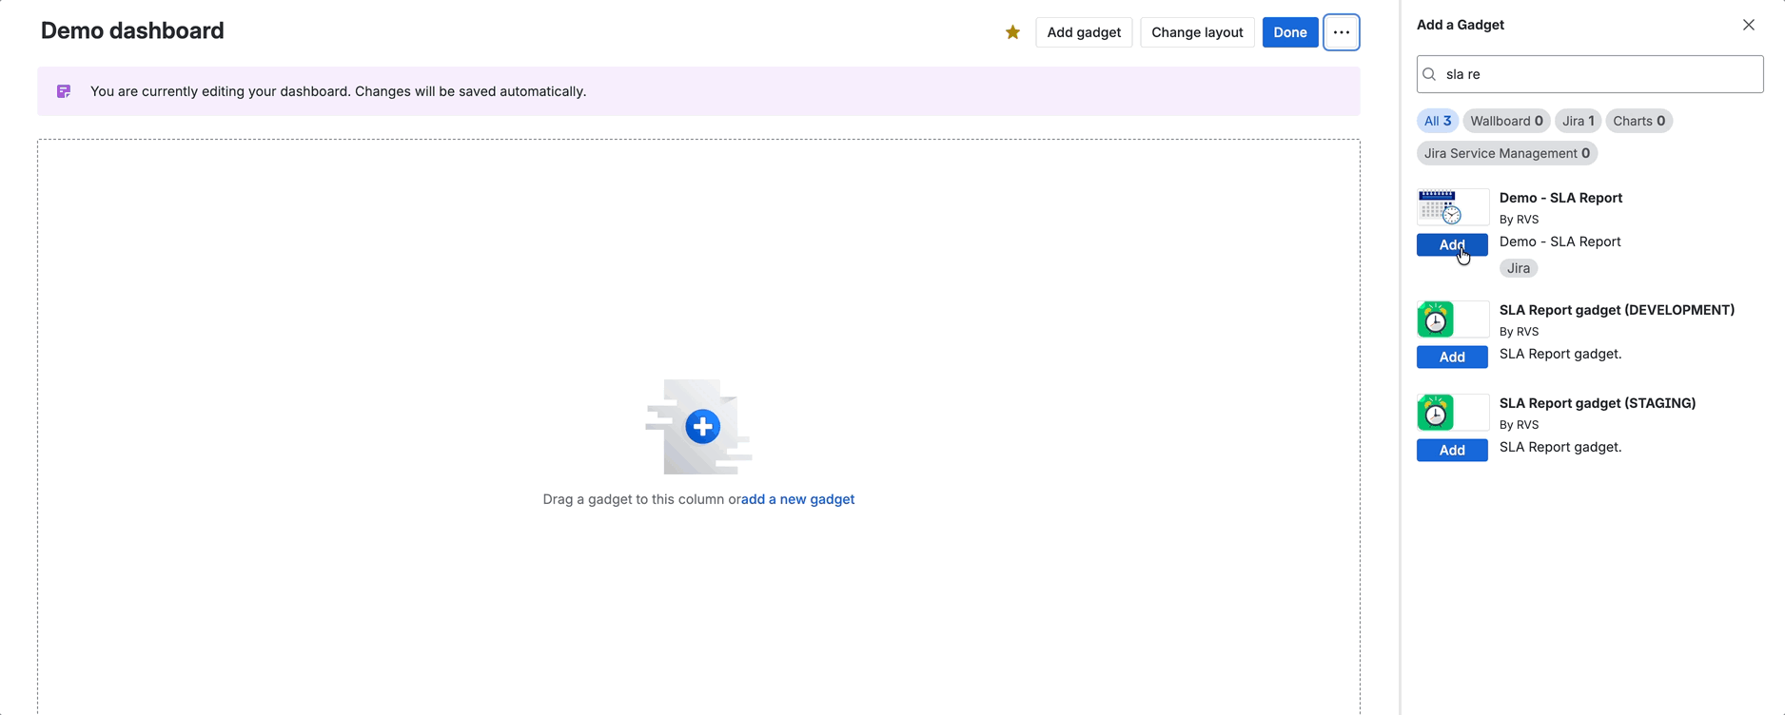The width and height of the screenshot is (1785, 715).
Task: Filter gadgets by Charts category
Action: (x=1638, y=121)
